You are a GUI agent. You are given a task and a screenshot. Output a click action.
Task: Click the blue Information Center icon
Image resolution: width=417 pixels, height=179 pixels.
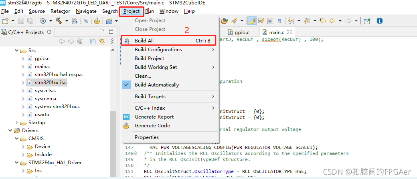[x=379, y=21]
